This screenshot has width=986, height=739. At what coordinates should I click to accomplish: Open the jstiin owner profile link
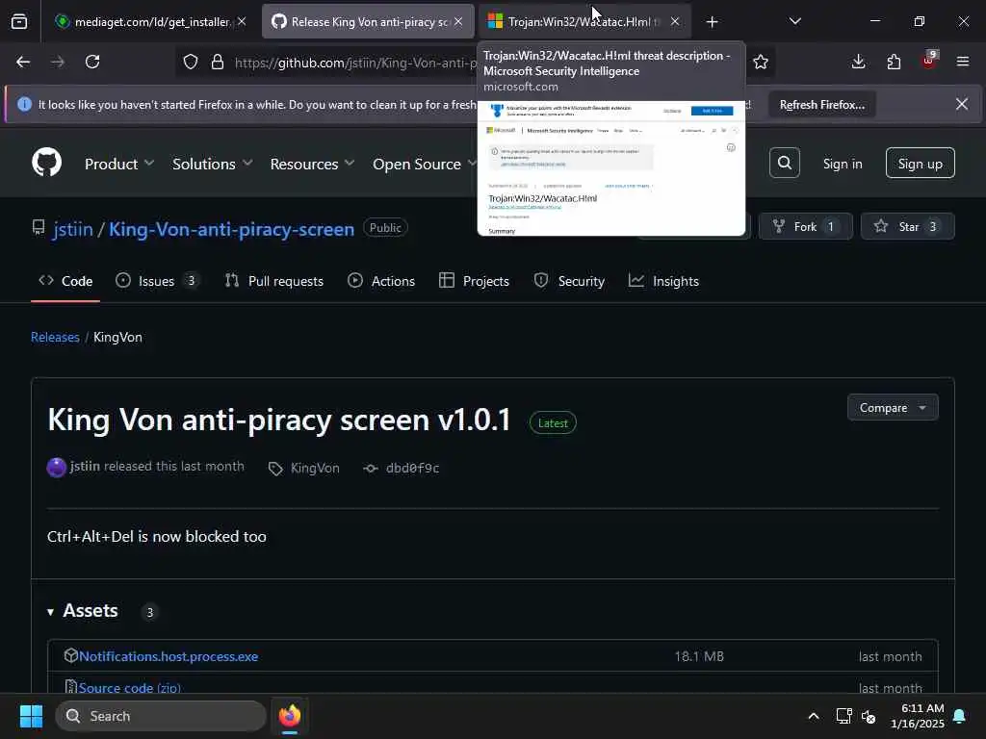point(73,229)
